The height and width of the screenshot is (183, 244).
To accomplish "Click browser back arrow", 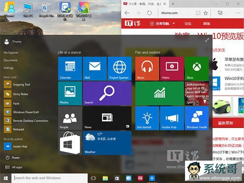I will [x=127, y=13].
